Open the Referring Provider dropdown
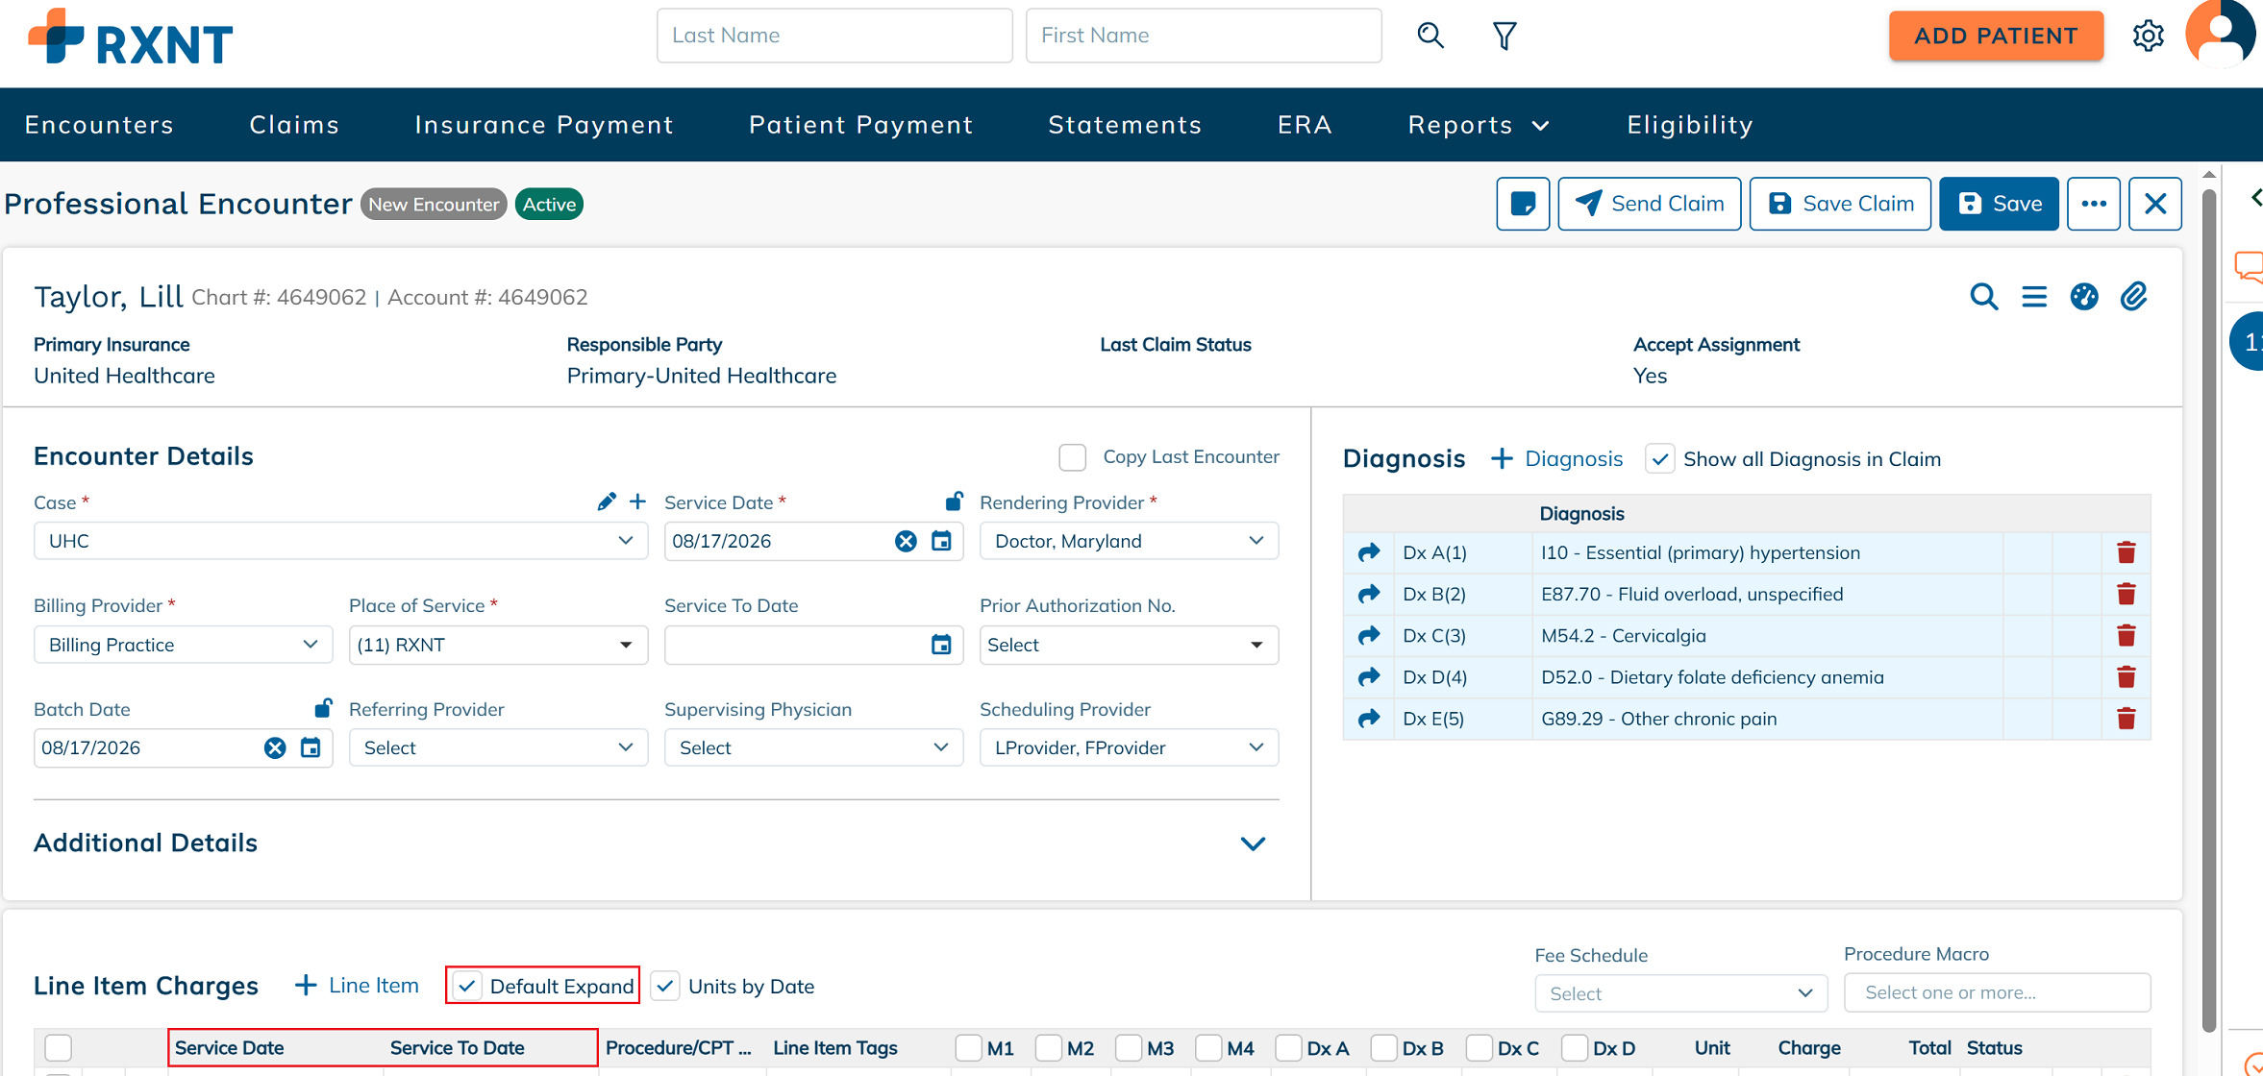Image resolution: width=2263 pixels, height=1076 pixels. pyautogui.click(x=498, y=747)
